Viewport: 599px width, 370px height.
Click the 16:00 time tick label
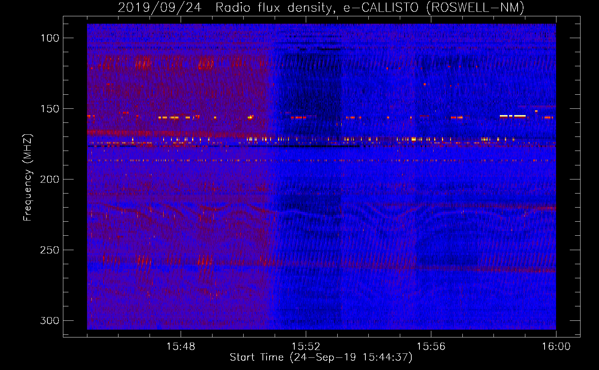pos(556,347)
